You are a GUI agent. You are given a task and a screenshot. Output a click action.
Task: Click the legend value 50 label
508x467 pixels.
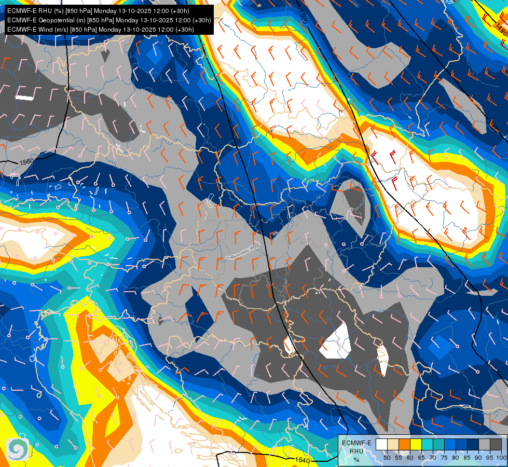point(387,458)
